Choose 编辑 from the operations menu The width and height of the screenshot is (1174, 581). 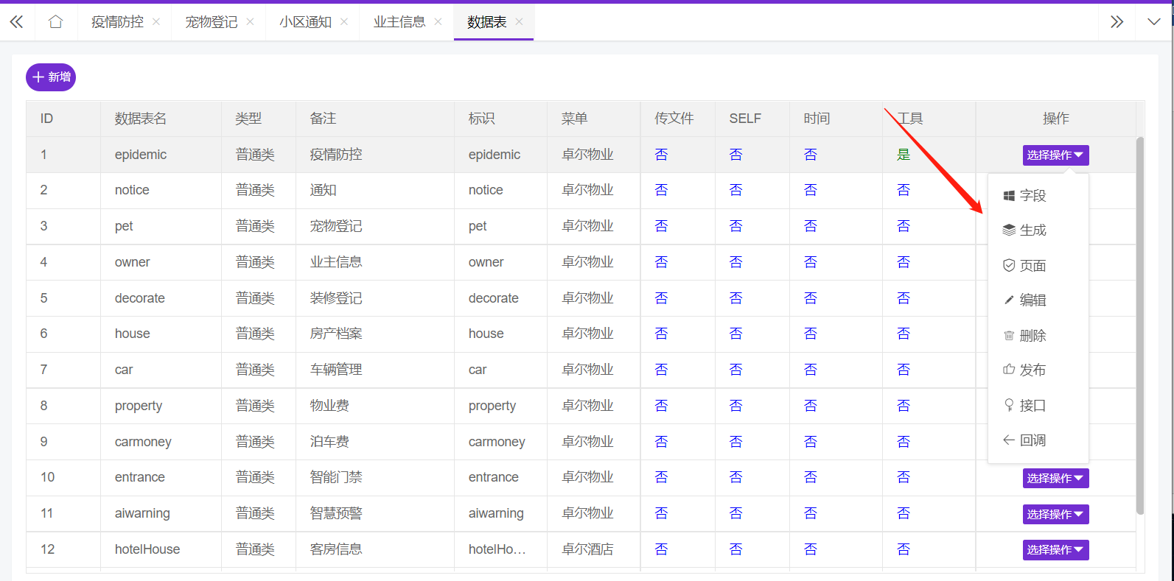1038,300
